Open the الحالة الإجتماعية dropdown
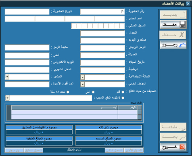This screenshot has width=192, height=156. coord(83,77)
